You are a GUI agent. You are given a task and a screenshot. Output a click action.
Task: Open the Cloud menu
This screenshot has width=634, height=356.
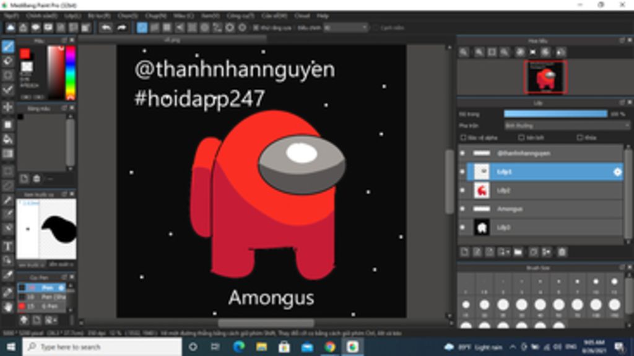point(302,15)
